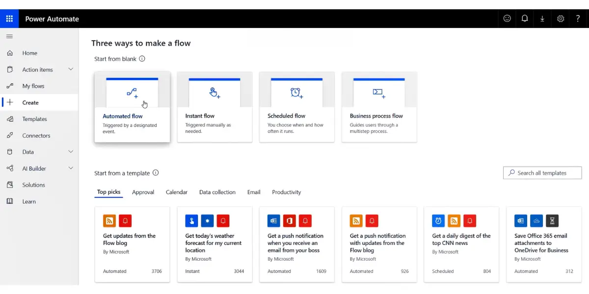Click the '3706' usage count

(x=157, y=271)
